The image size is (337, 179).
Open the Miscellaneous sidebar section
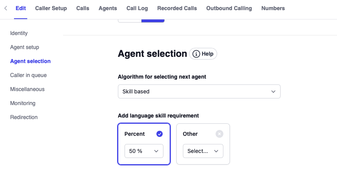(27, 89)
